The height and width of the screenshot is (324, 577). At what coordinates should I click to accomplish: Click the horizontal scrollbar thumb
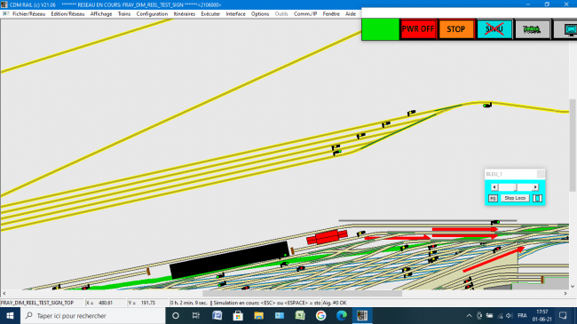coord(302,294)
